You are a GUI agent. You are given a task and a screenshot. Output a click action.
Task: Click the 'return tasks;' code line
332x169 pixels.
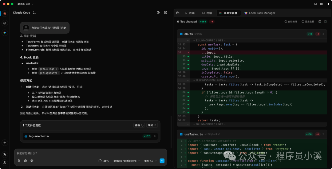[x=209, y=120]
